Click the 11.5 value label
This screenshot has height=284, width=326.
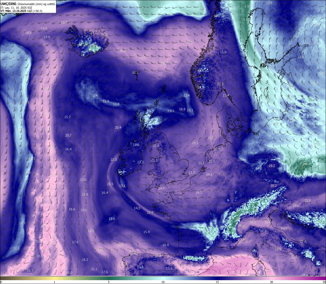(22, 223)
